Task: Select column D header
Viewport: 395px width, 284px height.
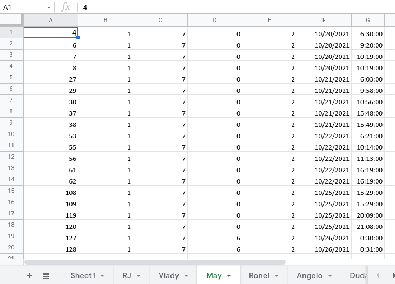Action: tap(215, 20)
